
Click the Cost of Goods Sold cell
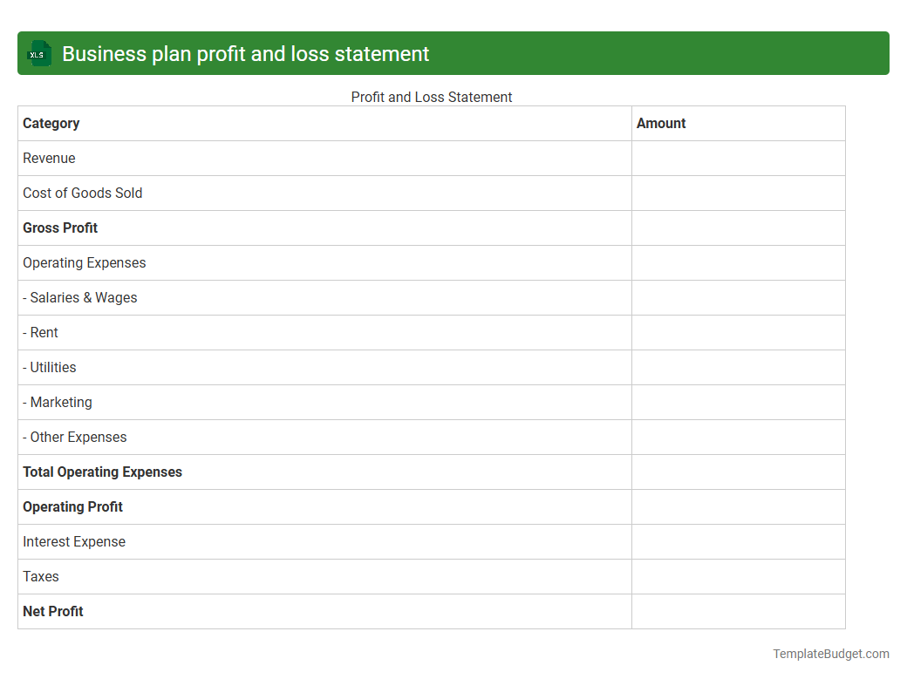[x=82, y=193]
